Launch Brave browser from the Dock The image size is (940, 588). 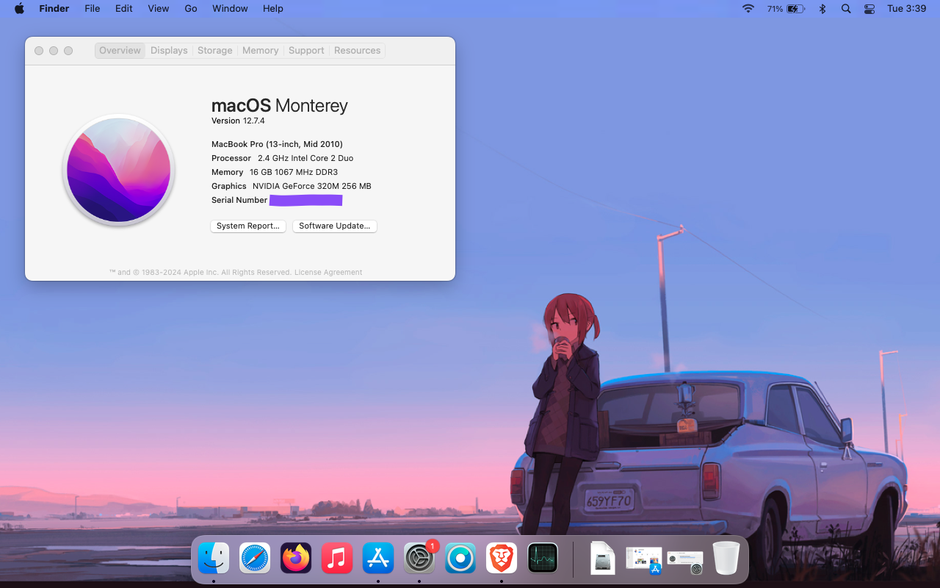coord(502,559)
